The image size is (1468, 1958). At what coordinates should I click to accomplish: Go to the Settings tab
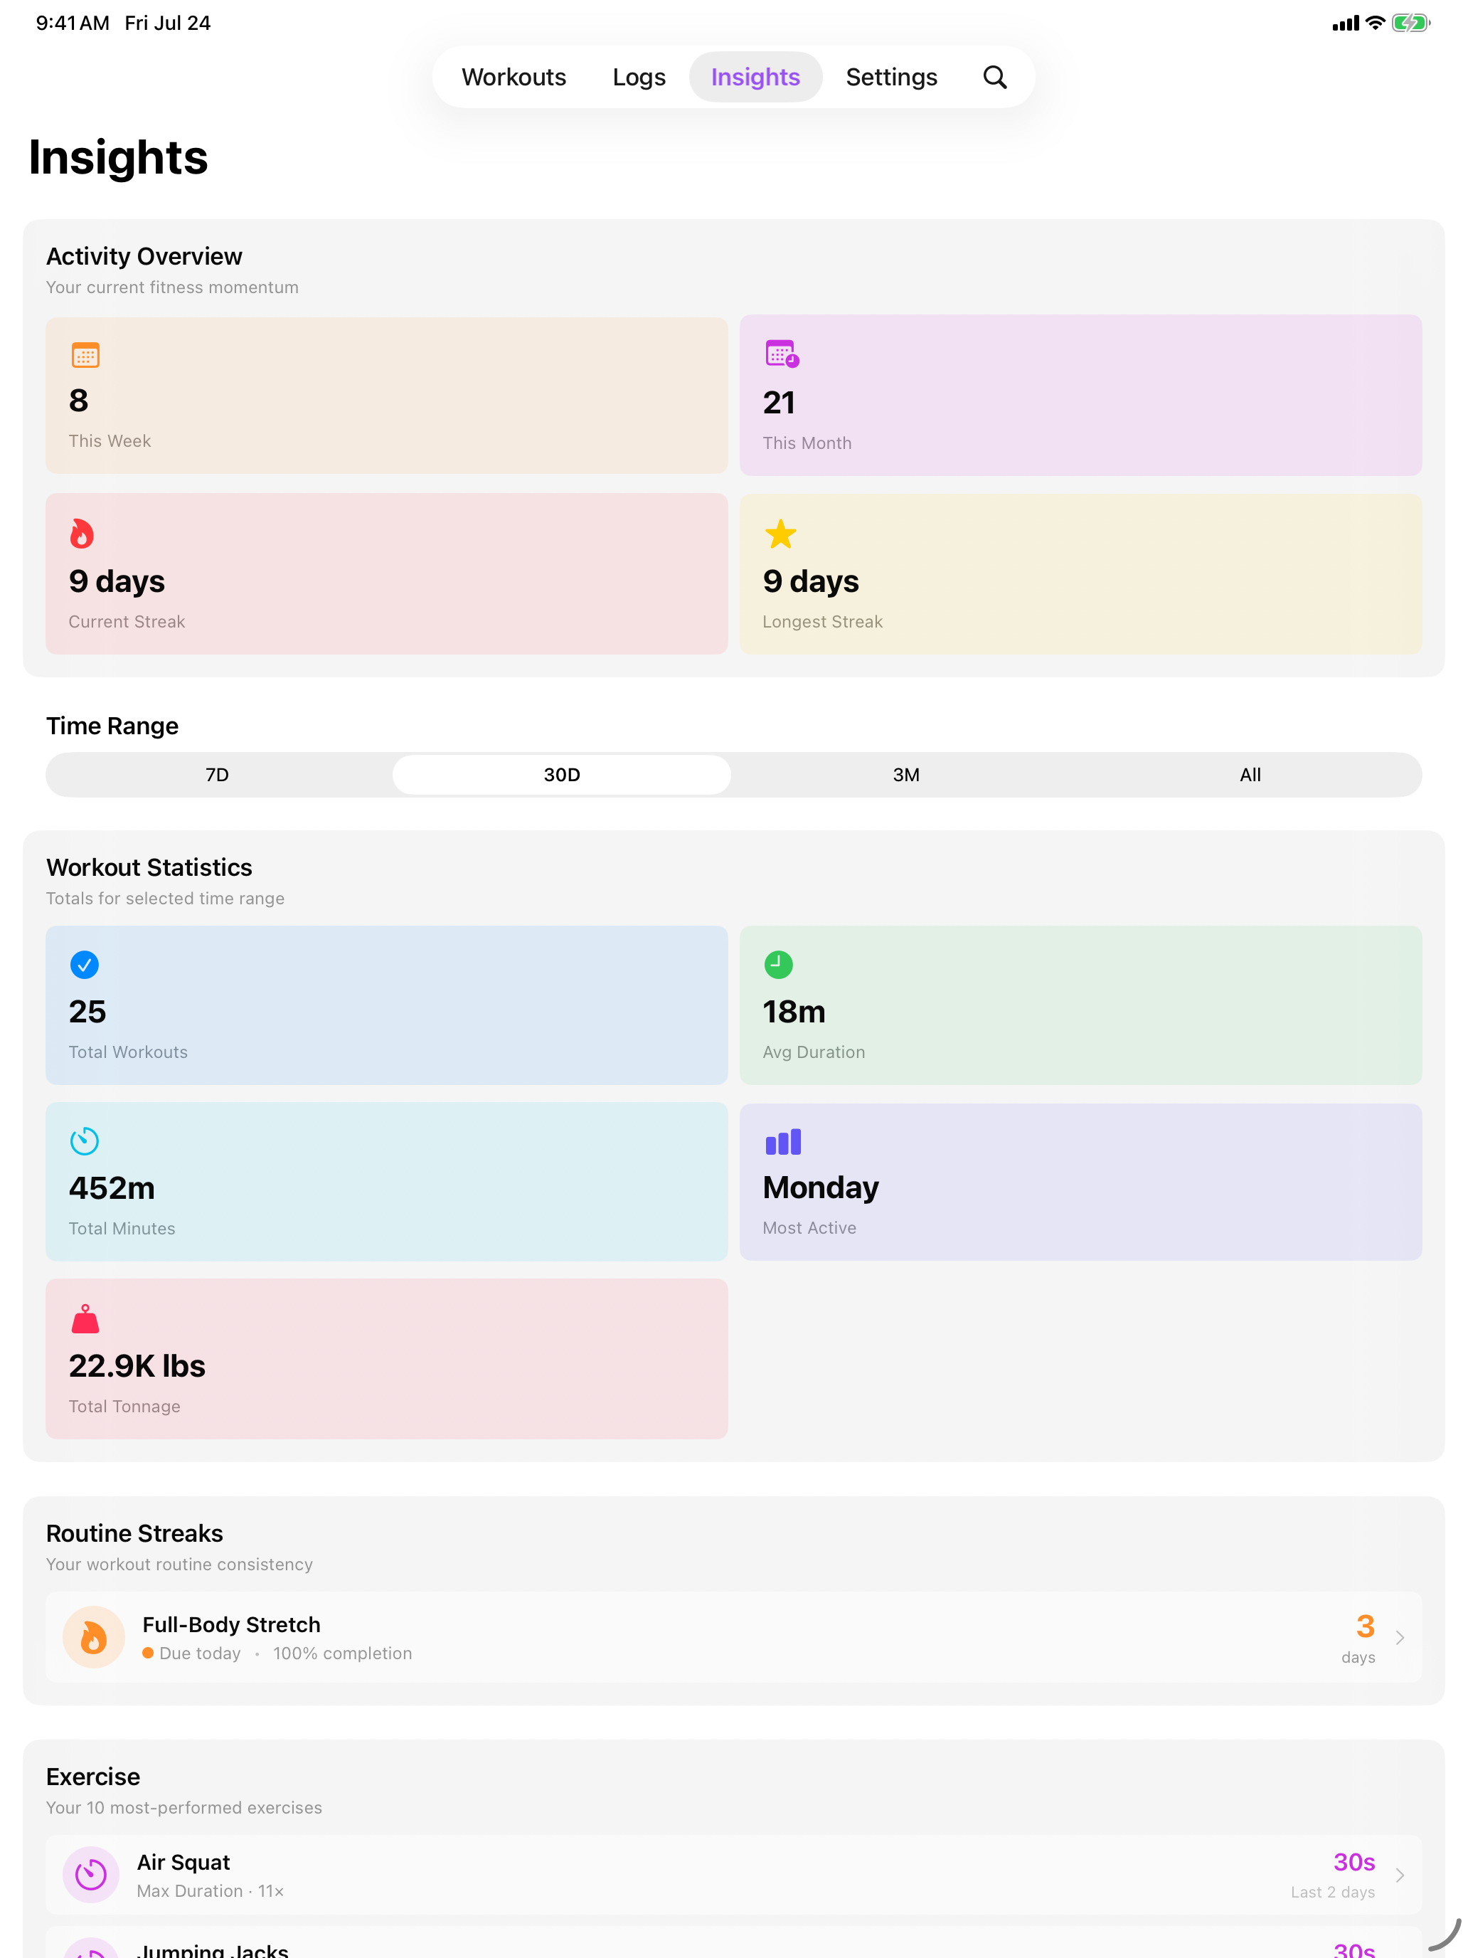pyautogui.click(x=891, y=77)
